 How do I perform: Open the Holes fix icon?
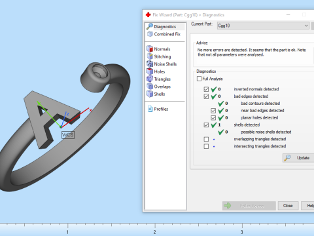point(150,71)
